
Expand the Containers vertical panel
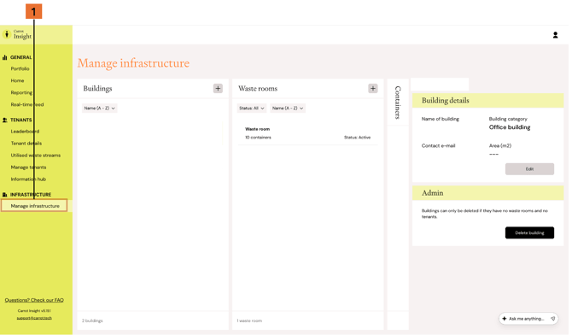398,103
